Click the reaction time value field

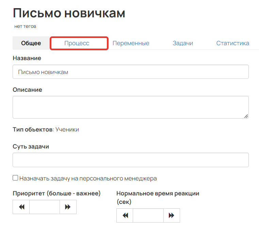click(x=148, y=215)
